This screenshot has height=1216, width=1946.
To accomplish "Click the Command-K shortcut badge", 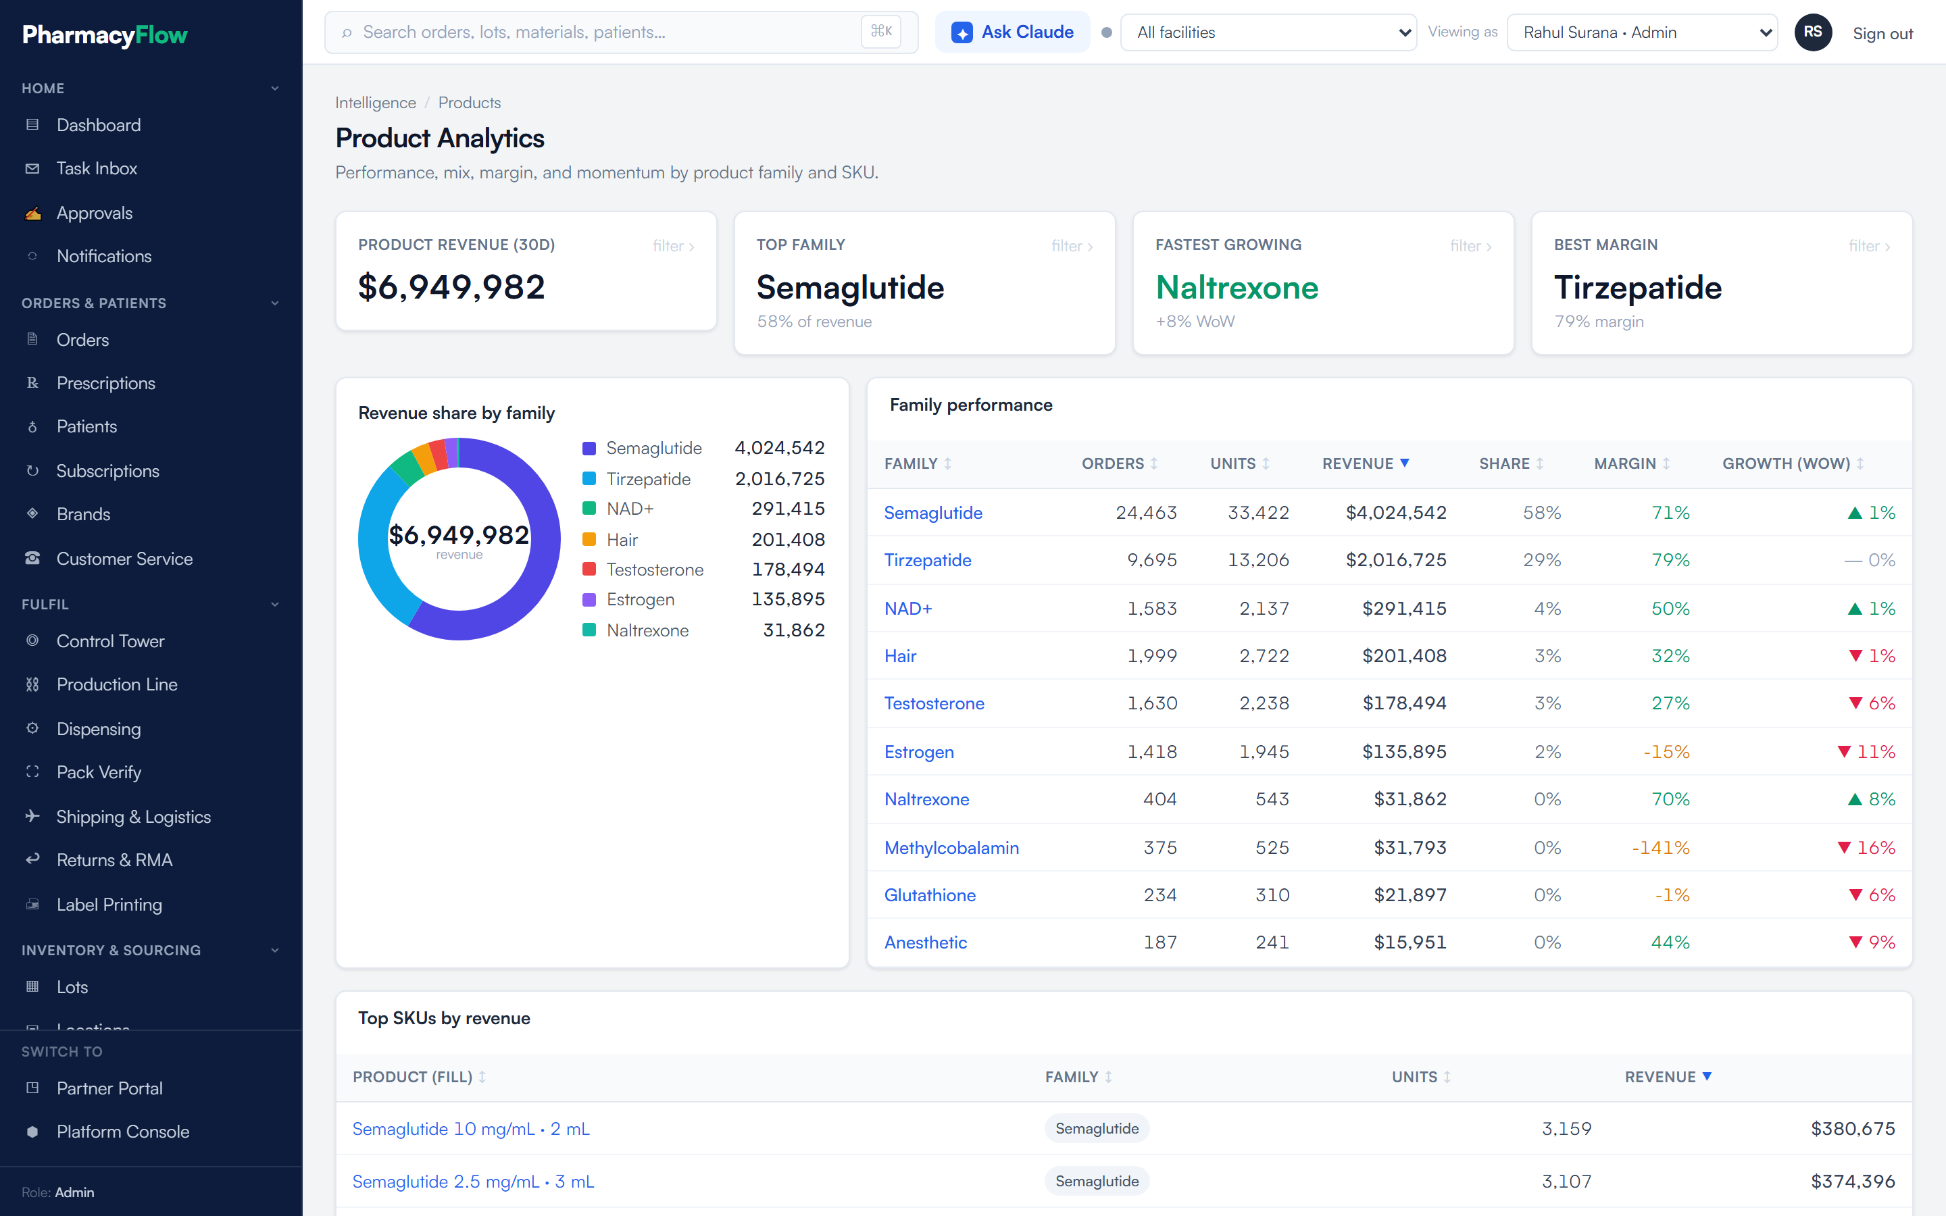I will 881,32.
